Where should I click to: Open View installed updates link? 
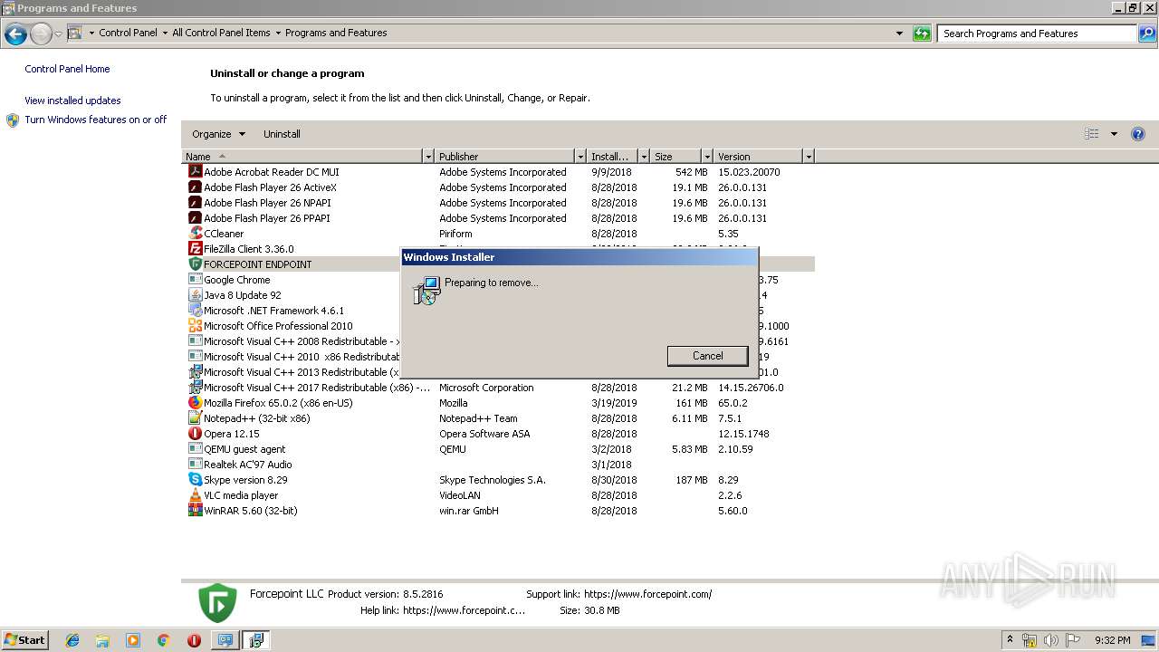pyautogui.click(x=72, y=101)
